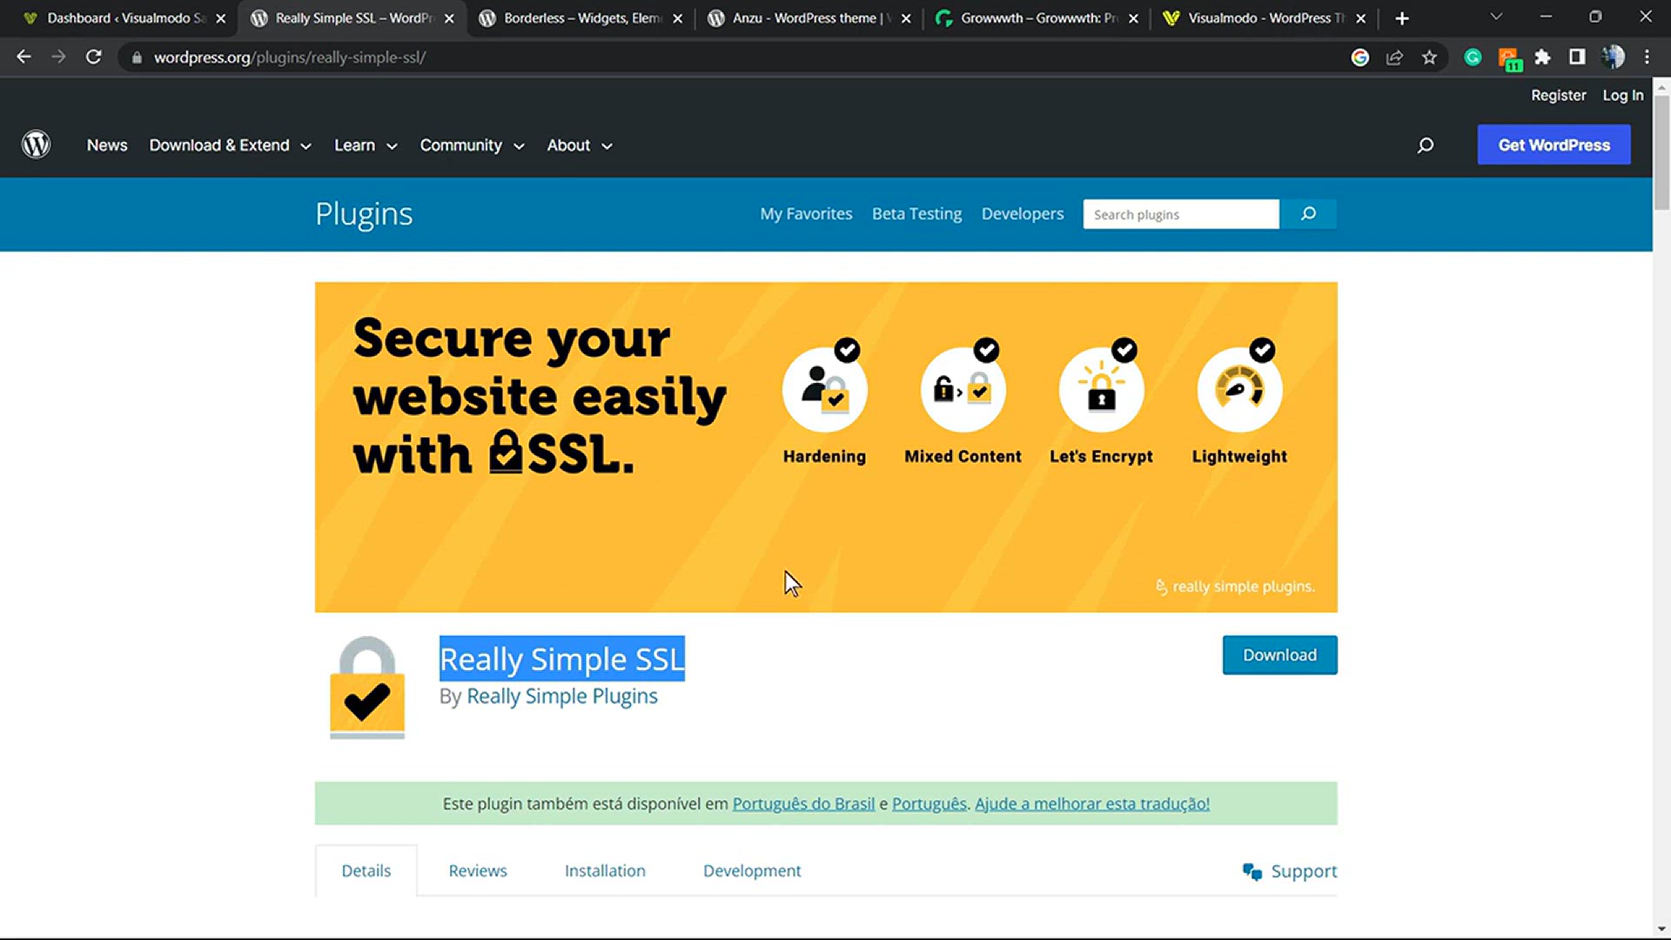
Task: Open a new browser tab
Action: click(1402, 18)
